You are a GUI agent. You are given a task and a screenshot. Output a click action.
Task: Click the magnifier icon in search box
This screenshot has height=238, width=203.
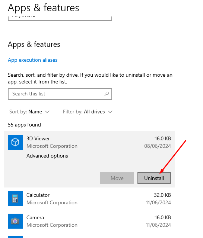(107, 94)
